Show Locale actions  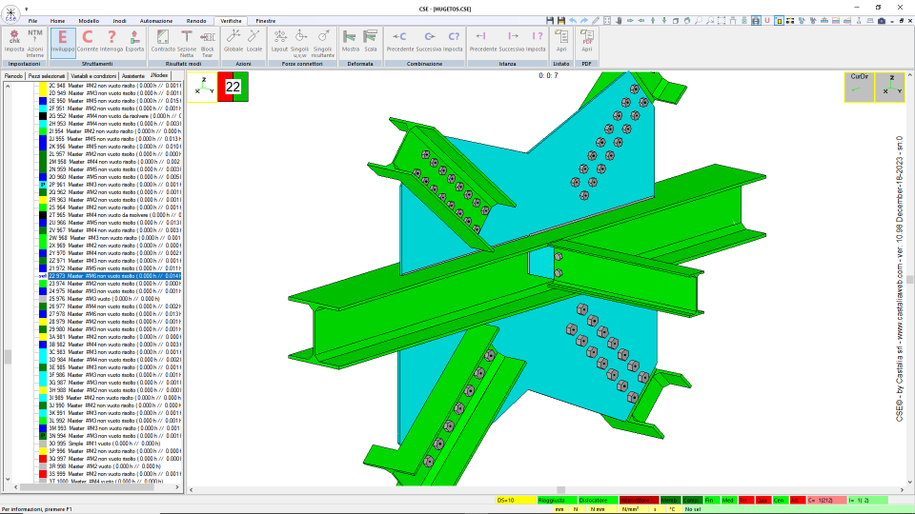[x=254, y=41]
